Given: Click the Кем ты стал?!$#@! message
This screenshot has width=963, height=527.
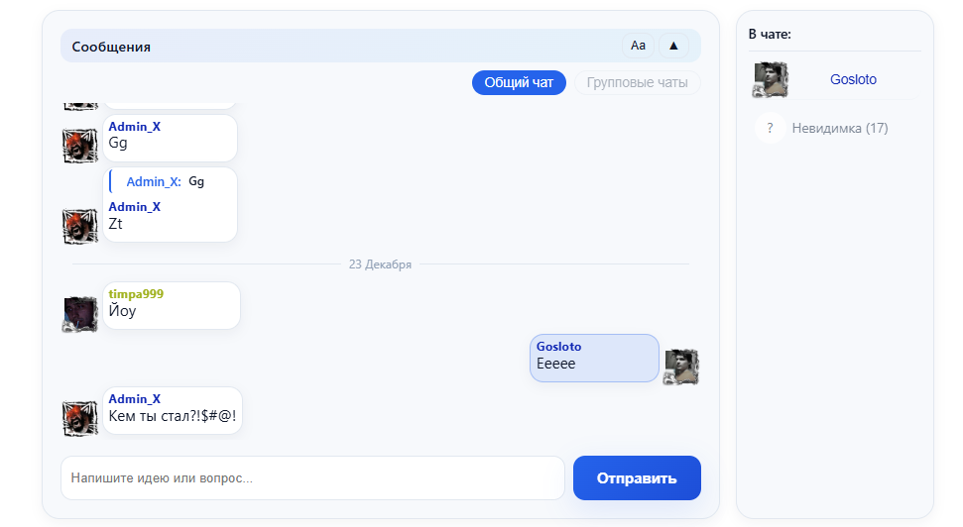Looking at the screenshot, I should click(x=173, y=416).
